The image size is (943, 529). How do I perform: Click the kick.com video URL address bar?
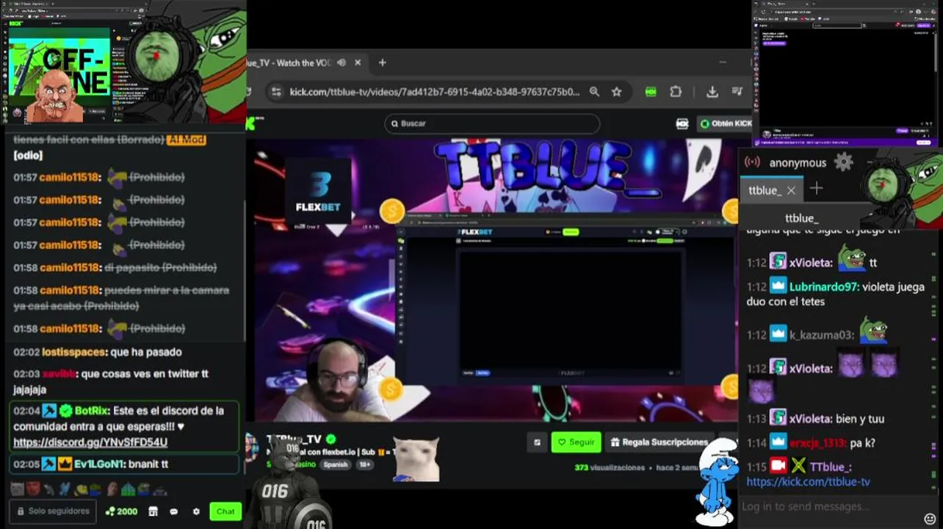434,92
